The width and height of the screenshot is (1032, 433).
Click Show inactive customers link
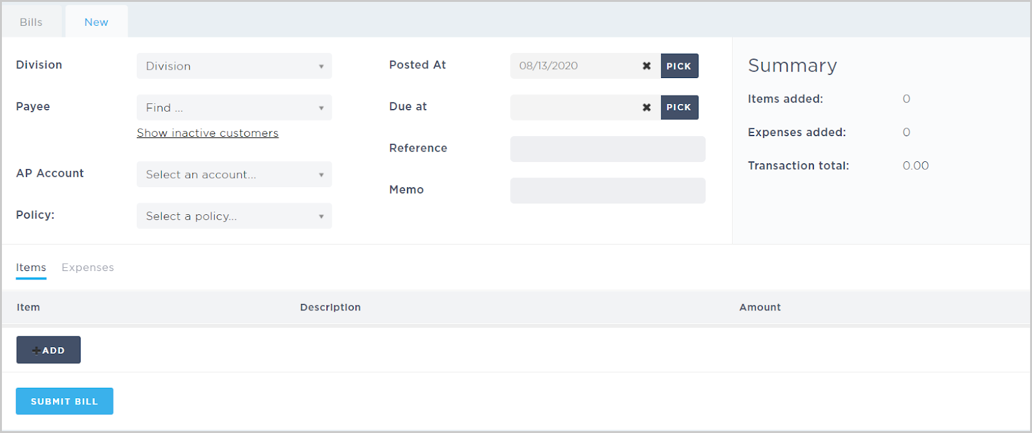[x=208, y=133]
